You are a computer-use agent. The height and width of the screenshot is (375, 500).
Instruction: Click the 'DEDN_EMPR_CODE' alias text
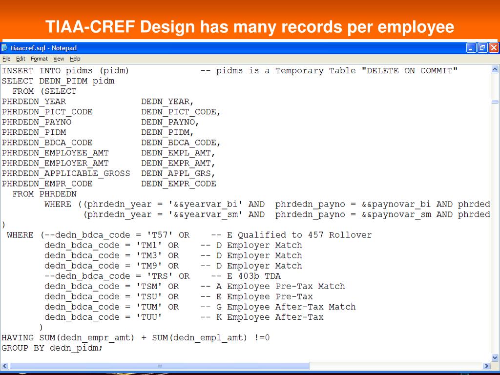pyautogui.click(x=179, y=184)
